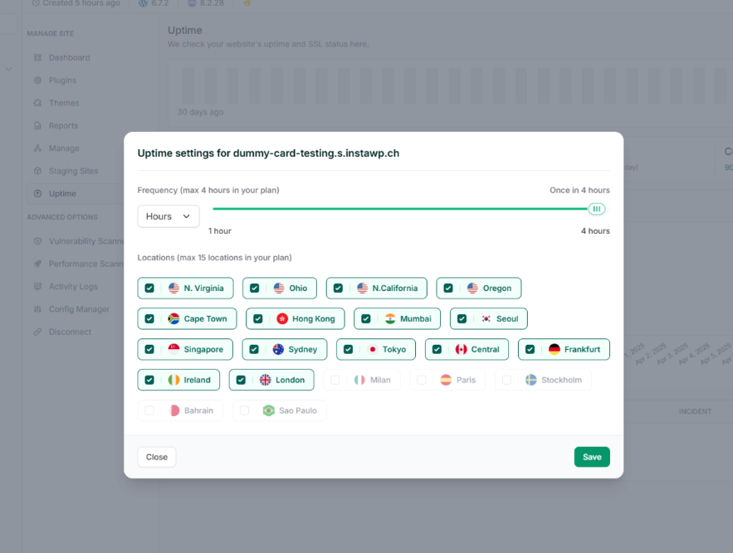Click the Plugins icon in sidebar
The image size is (733, 553).
[38, 80]
